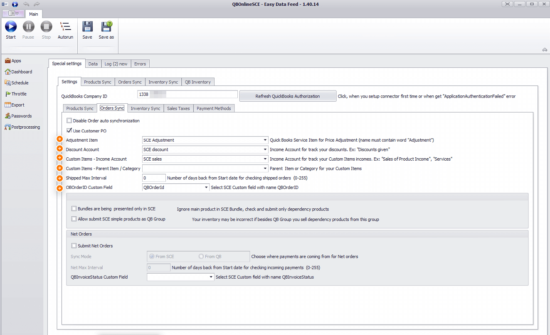
Task: Uncheck the Use Customer PO checkbox
Action: [x=69, y=131]
